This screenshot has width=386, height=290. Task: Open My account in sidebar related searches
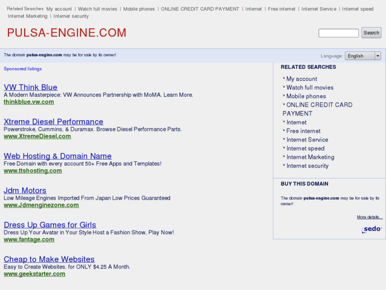click(302, 79)
